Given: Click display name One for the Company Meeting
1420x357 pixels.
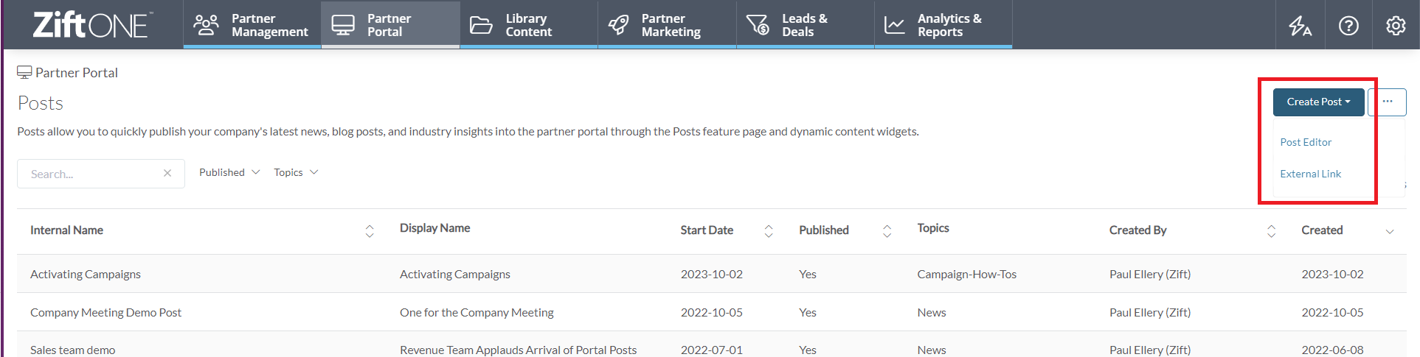Looking at the screenshot, I should [477, 312].
